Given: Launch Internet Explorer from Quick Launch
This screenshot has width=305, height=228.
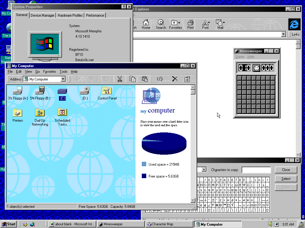Looking at the screenshot, I should tap(32, 224).
